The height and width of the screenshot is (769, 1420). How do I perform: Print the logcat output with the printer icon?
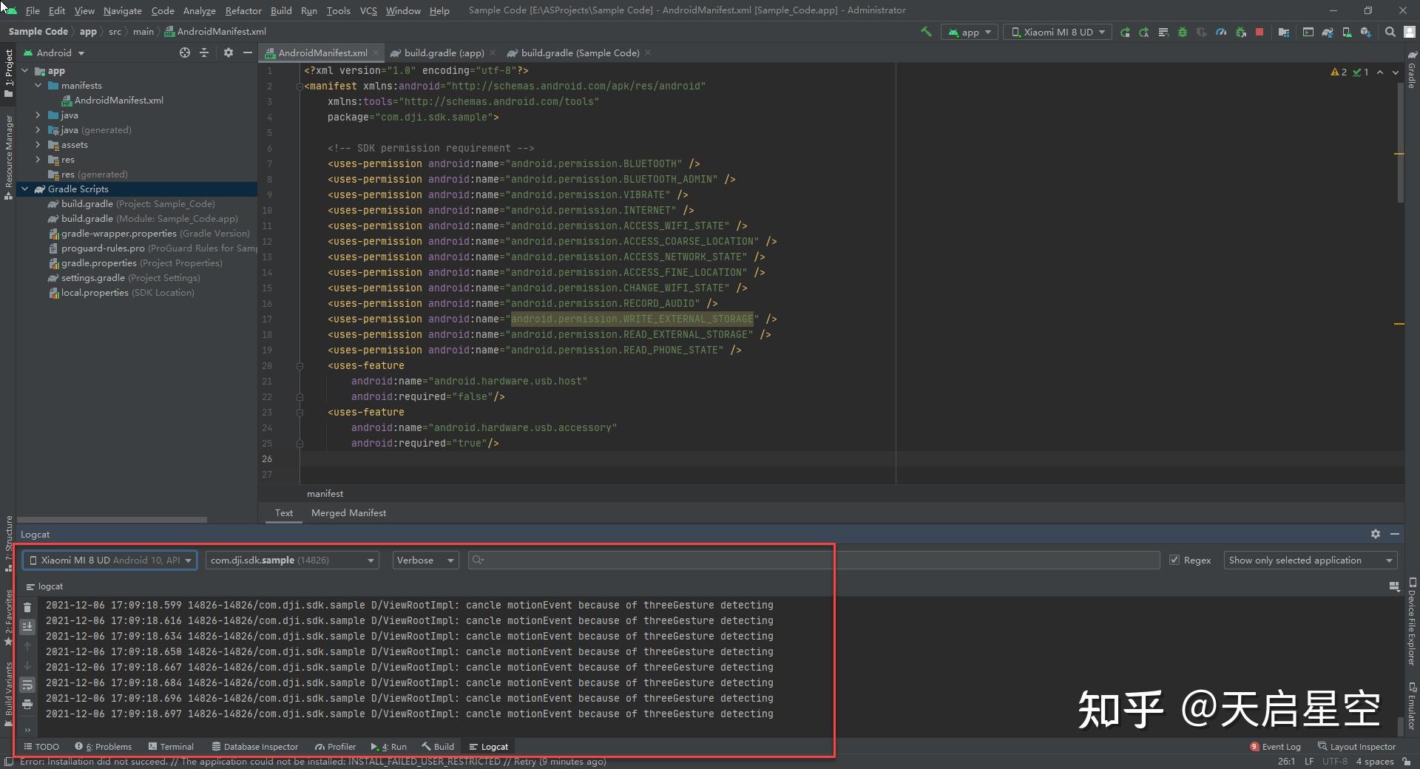(27, 704)
